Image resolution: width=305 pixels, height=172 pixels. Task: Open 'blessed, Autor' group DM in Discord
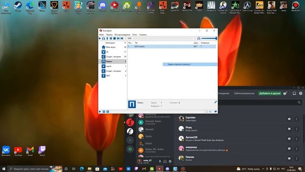tap(154, 122)
